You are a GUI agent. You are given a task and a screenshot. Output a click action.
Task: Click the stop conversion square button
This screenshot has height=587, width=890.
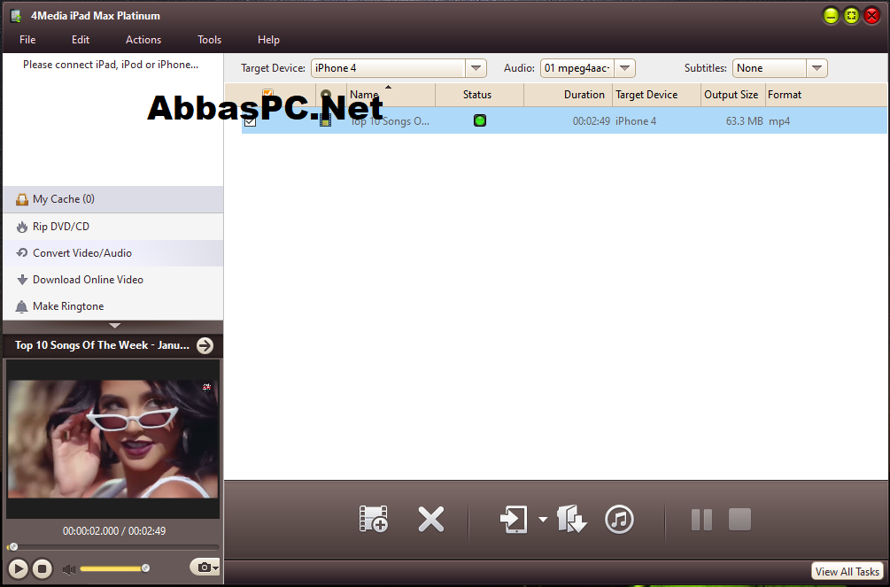tap(739, 520)
